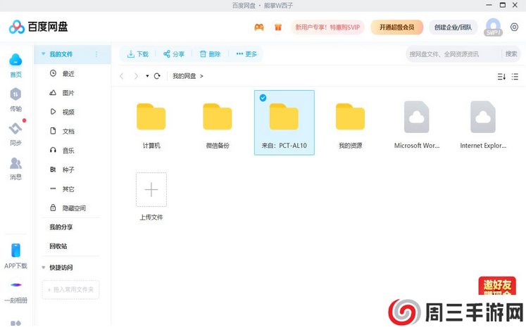Image resolution: width=526 pixels, height=330 pixels.
Task: Refresh the current folder listing
Action: 157,76
